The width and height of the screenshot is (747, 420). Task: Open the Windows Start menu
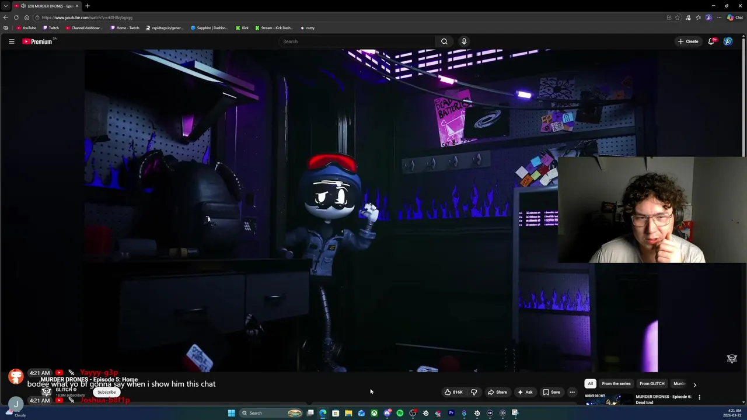coord(231,413)
